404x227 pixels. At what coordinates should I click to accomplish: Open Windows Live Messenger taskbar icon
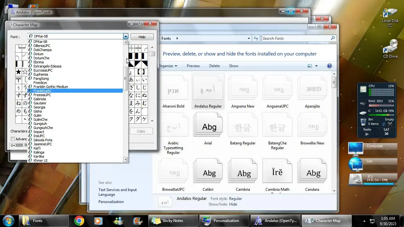pyautogui.click(x=118, y=221)
